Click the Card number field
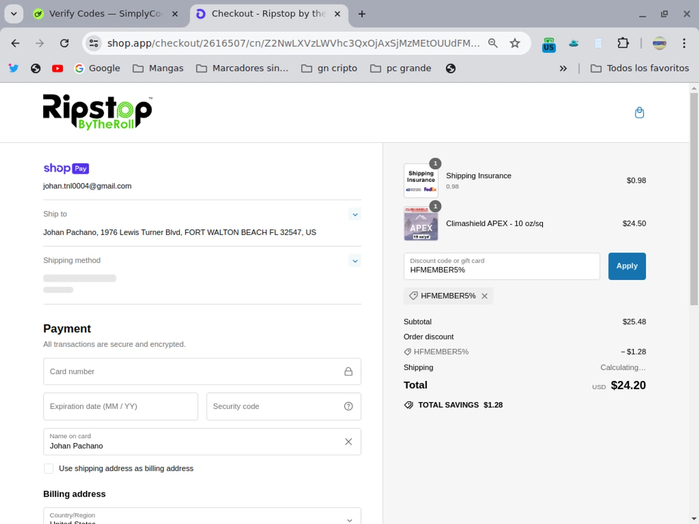 pyautogui.click(x=202, y=371)
